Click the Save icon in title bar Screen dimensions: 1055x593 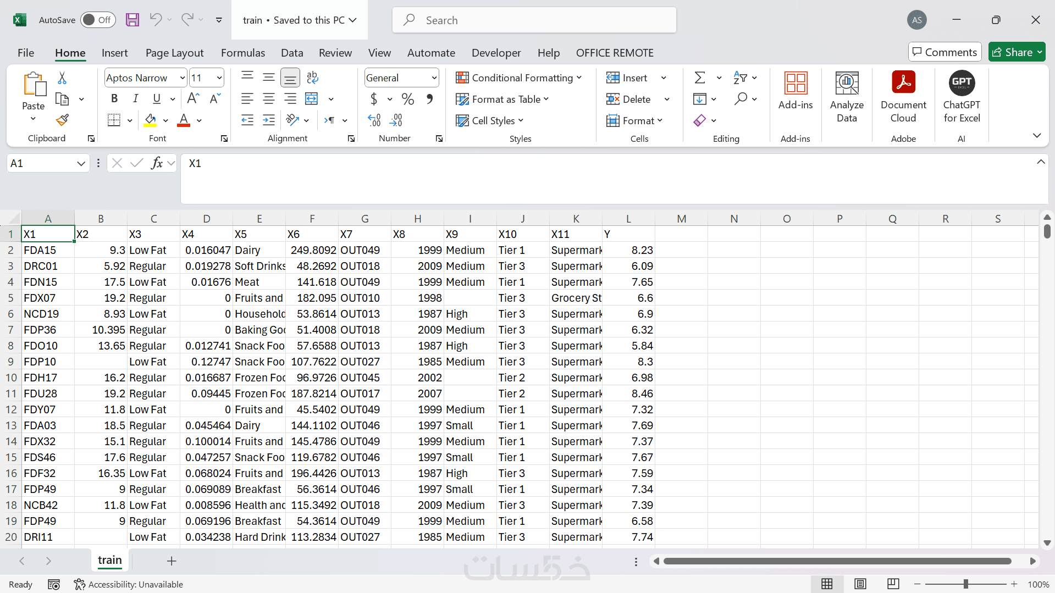(x=132, y=20)
